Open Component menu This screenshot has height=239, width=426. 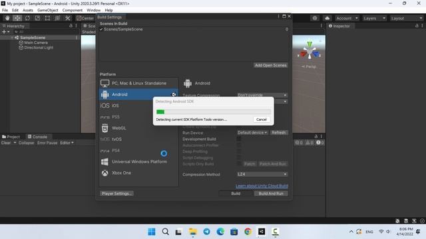point(73,11)
